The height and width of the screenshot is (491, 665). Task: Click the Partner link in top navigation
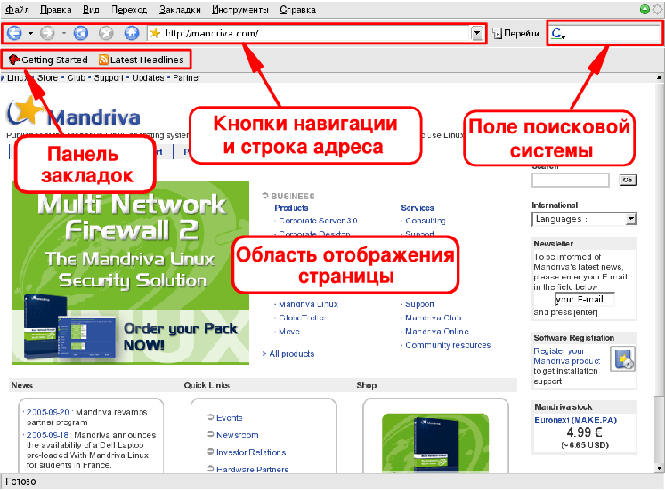pos(187,78)
